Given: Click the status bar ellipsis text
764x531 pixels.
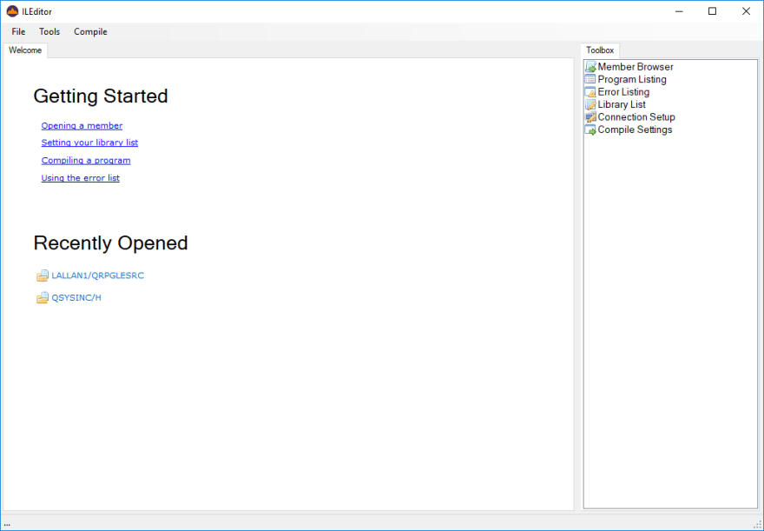Looking at the screenshot, I should coord(7,525).
